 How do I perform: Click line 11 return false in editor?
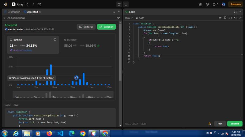[x=152, y=56]
